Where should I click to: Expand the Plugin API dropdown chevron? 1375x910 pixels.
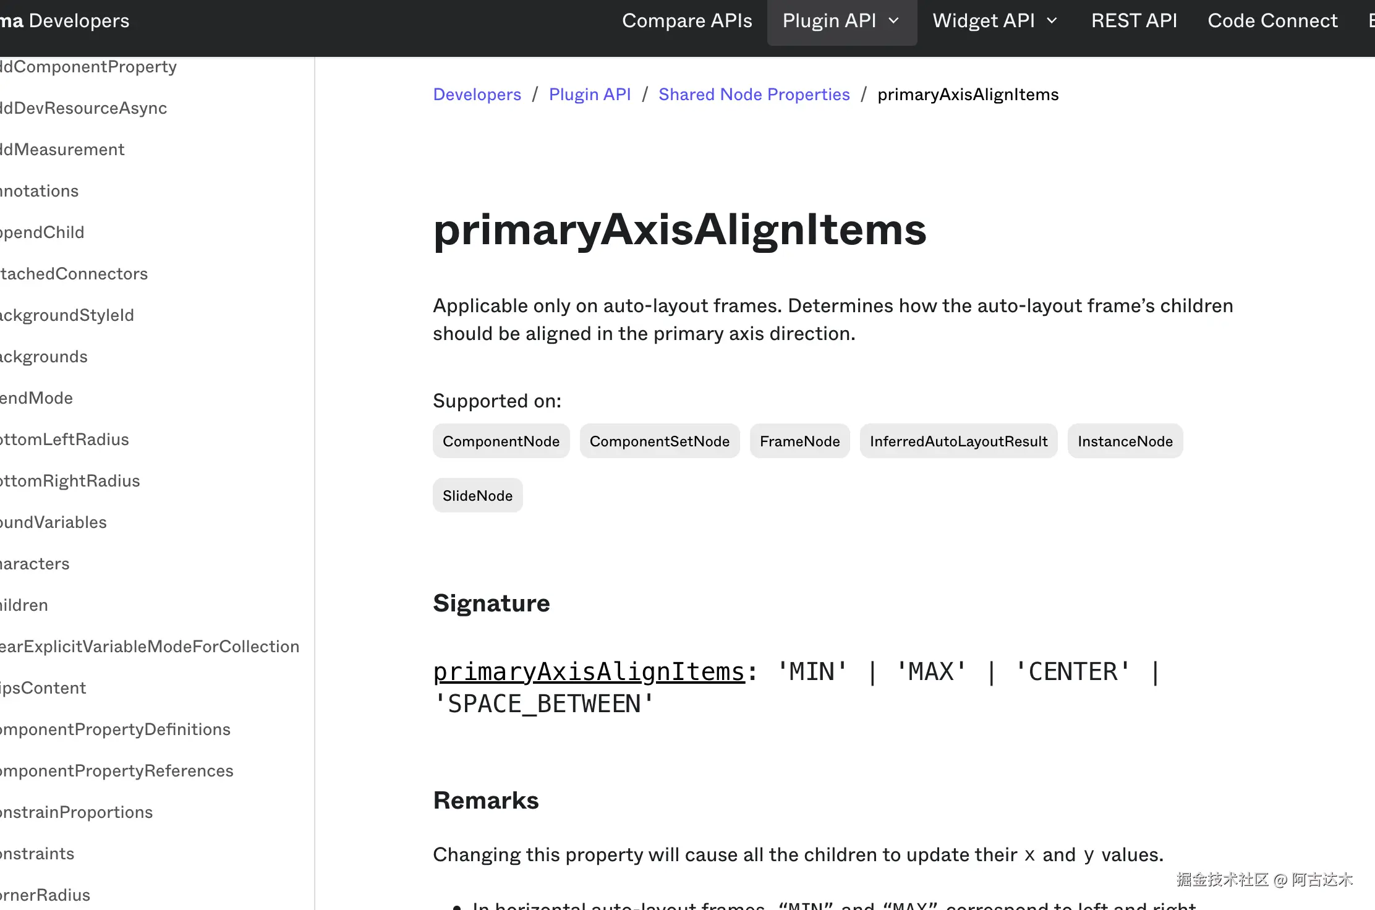893,21
